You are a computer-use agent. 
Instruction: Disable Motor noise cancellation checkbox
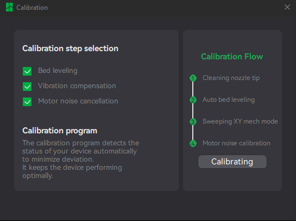click(27, 102)
